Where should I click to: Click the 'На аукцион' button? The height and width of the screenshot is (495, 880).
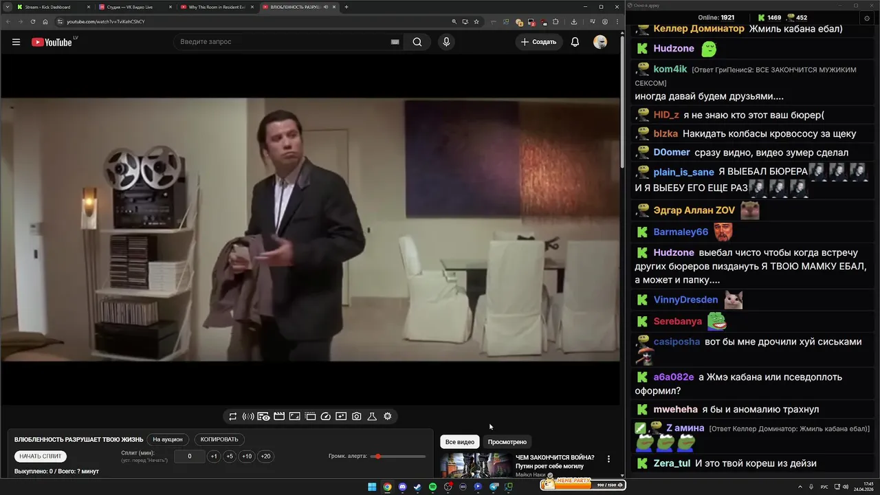168,439
